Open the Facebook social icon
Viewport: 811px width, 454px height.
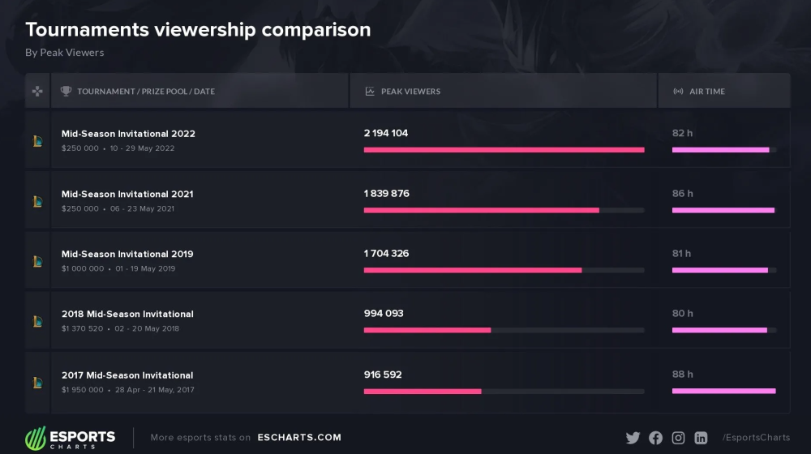[655, 438]
